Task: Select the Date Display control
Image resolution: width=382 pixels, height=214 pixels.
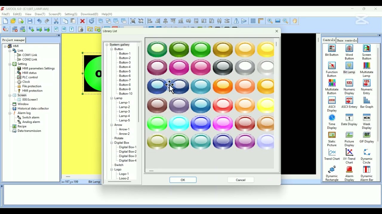Action: [349, 120]
